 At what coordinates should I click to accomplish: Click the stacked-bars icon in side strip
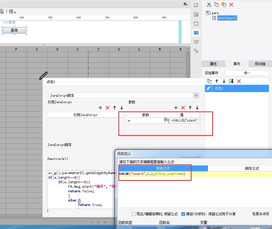coord(196,42)
